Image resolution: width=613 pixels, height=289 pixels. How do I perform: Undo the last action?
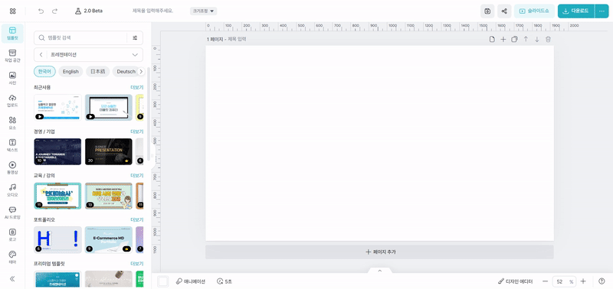pos(41,11)
